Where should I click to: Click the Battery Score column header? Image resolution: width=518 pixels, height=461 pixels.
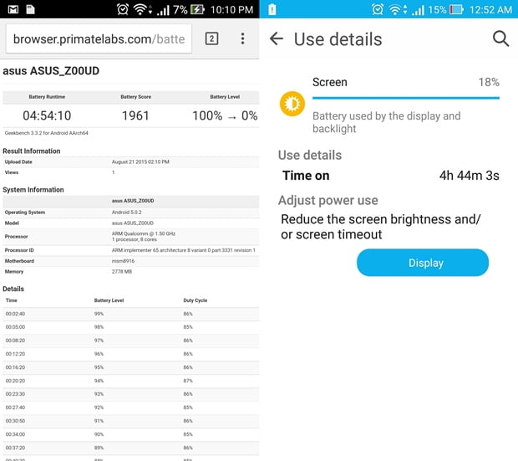tap(136, 97)
